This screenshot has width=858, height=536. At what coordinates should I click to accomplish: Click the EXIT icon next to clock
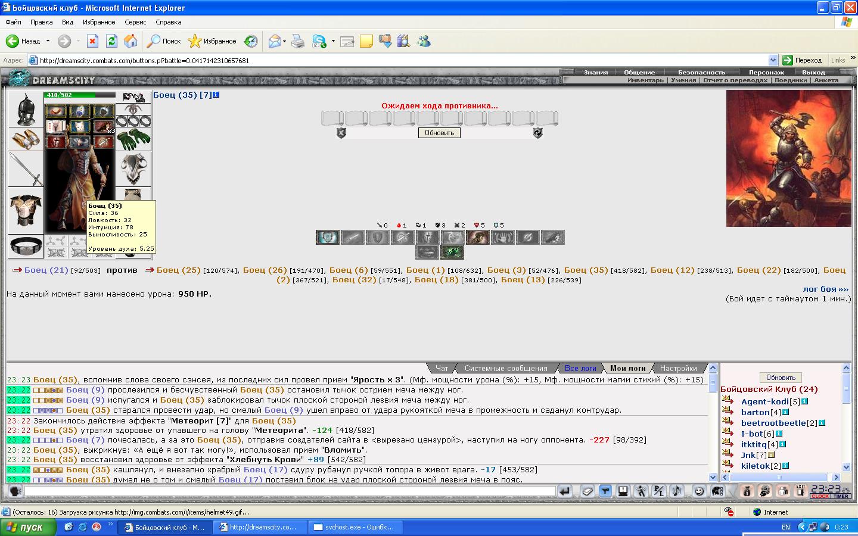tap(801, 491)
